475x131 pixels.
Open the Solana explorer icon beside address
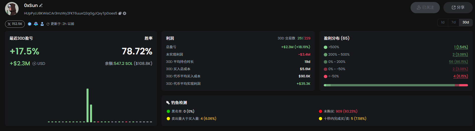tap(125, 13)
